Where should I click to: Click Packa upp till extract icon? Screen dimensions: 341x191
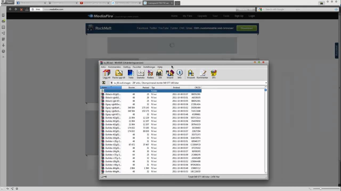119,74
